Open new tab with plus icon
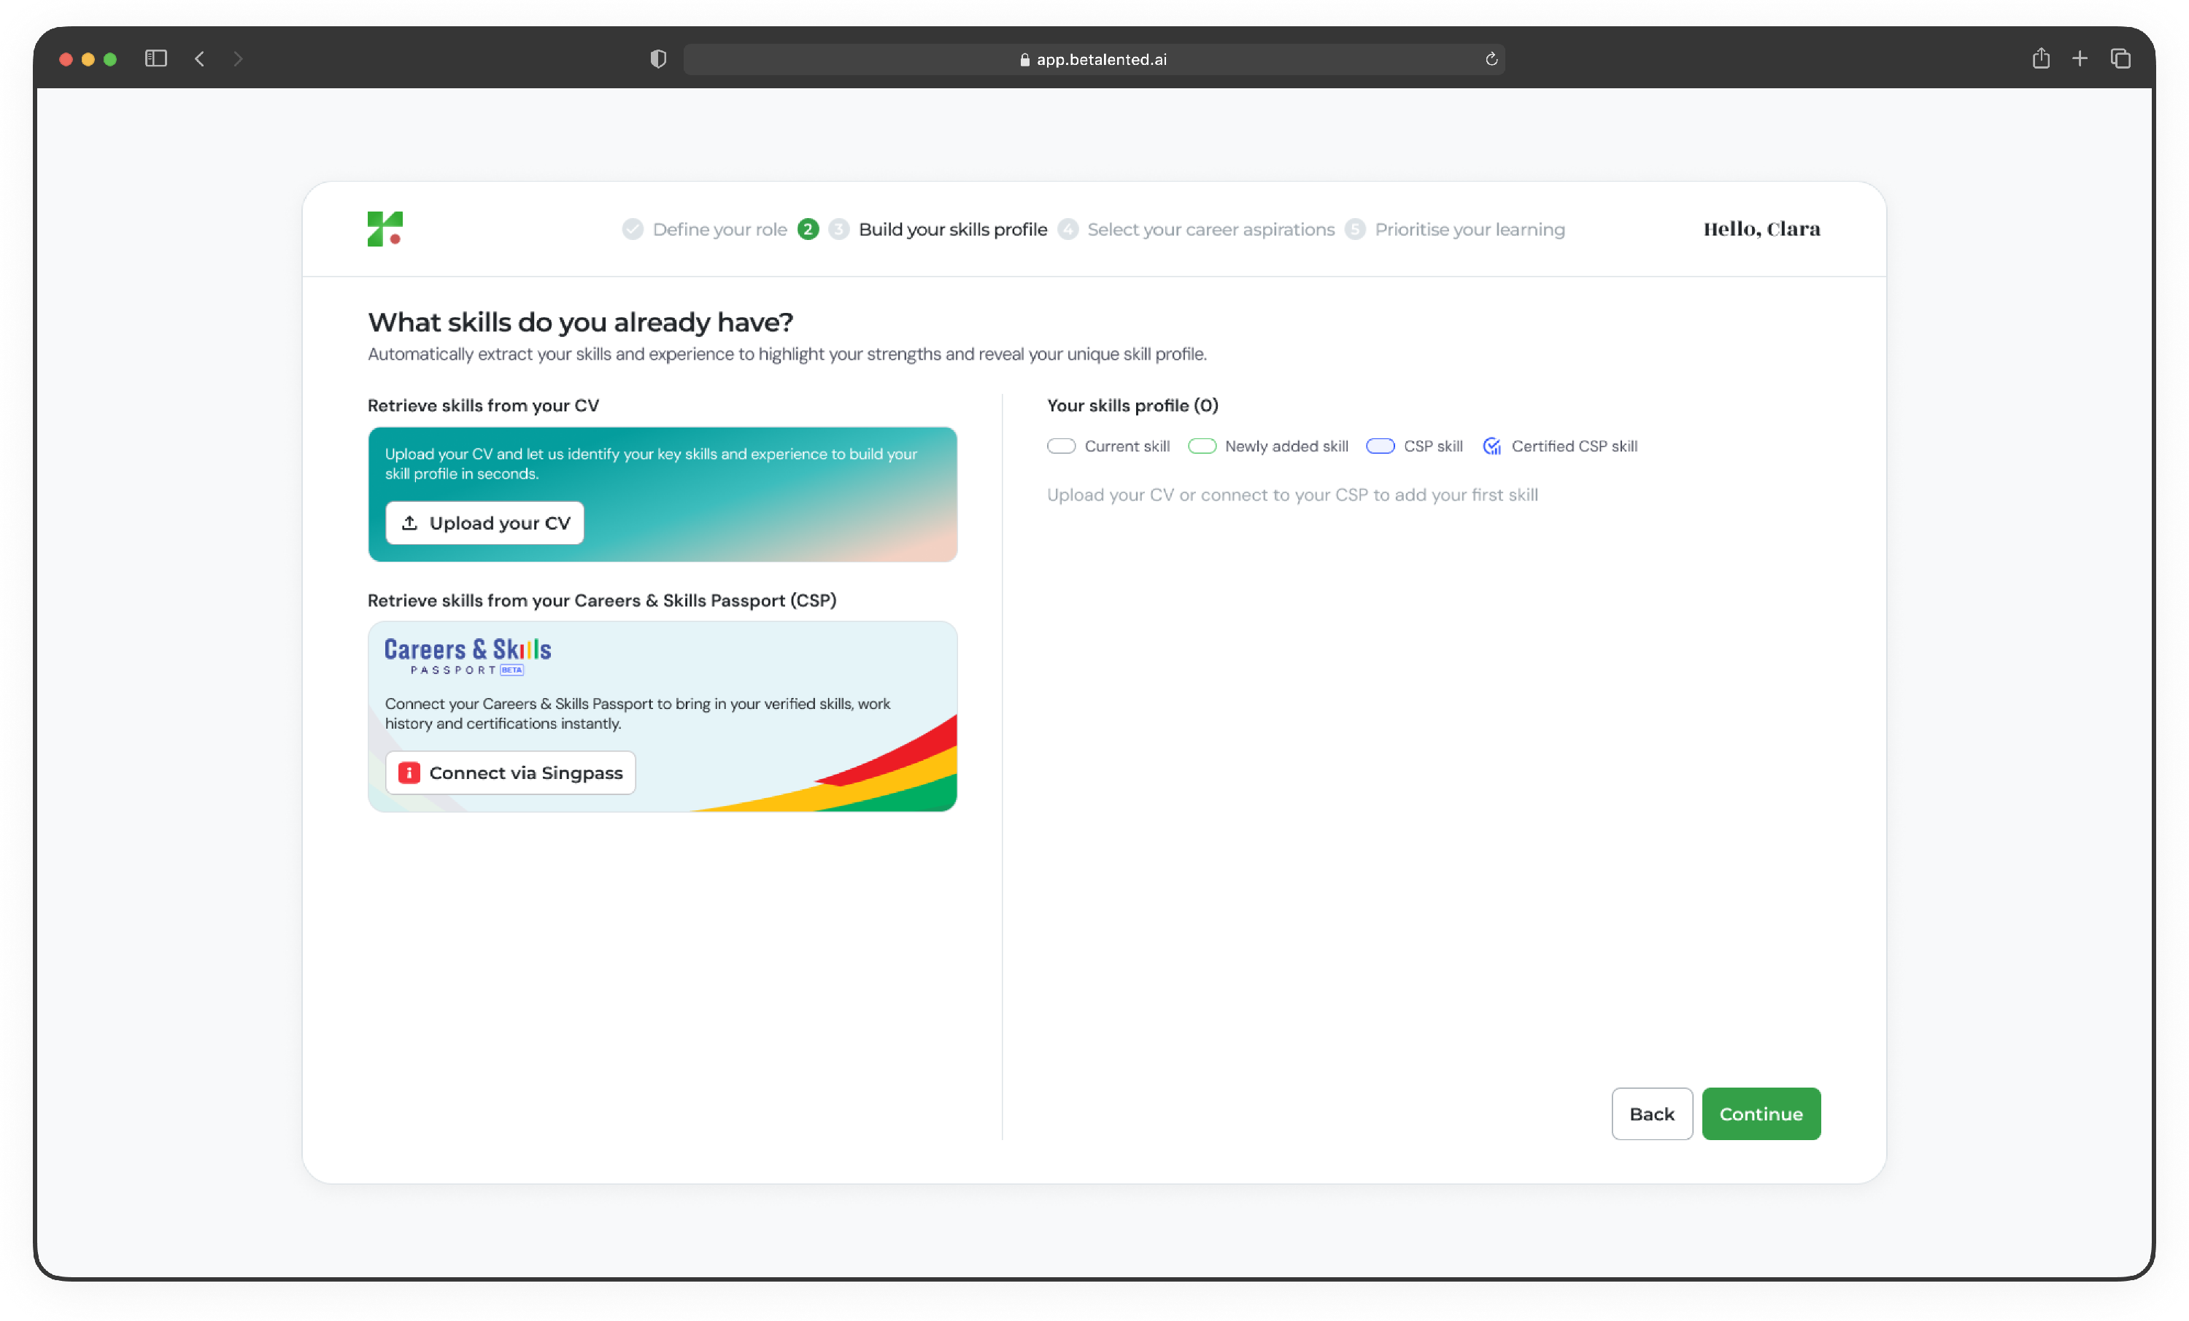 (2080, 58)
